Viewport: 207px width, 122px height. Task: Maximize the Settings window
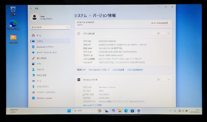166,7
